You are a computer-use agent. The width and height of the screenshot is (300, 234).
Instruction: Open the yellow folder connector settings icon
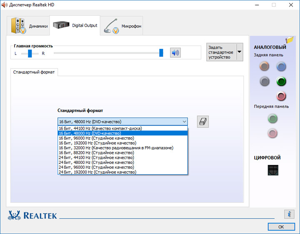pos(290,40)
